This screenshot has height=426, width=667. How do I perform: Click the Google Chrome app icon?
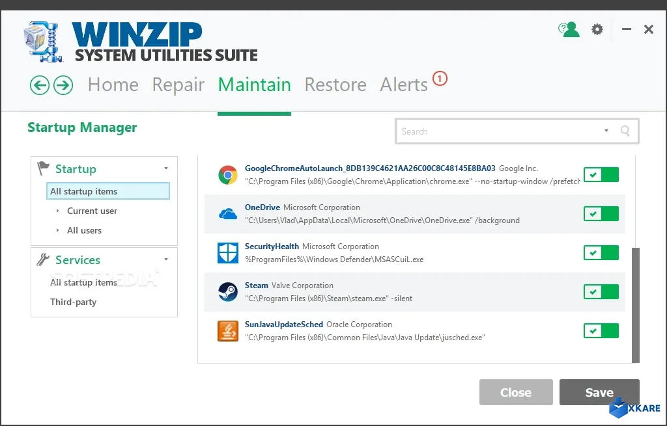[x=228, y=175]
